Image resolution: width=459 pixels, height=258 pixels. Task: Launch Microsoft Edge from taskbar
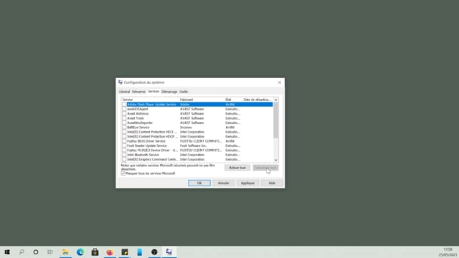(x=80, y=252)
